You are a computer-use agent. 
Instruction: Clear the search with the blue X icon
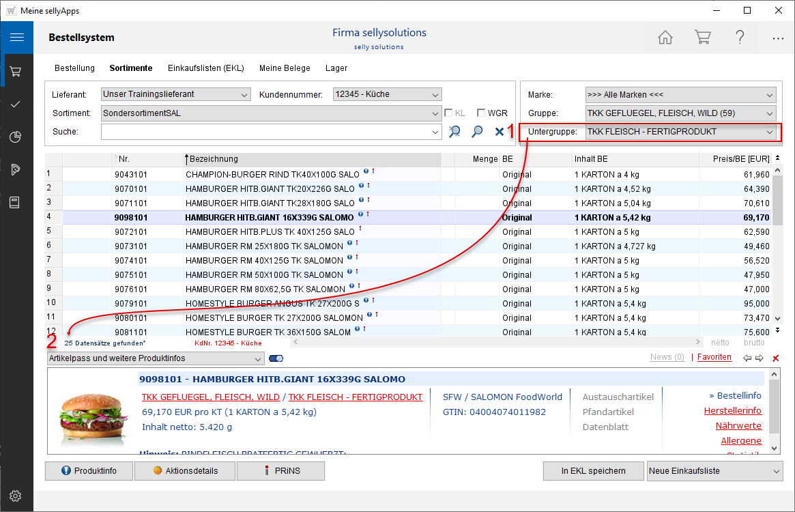(500, 132)
